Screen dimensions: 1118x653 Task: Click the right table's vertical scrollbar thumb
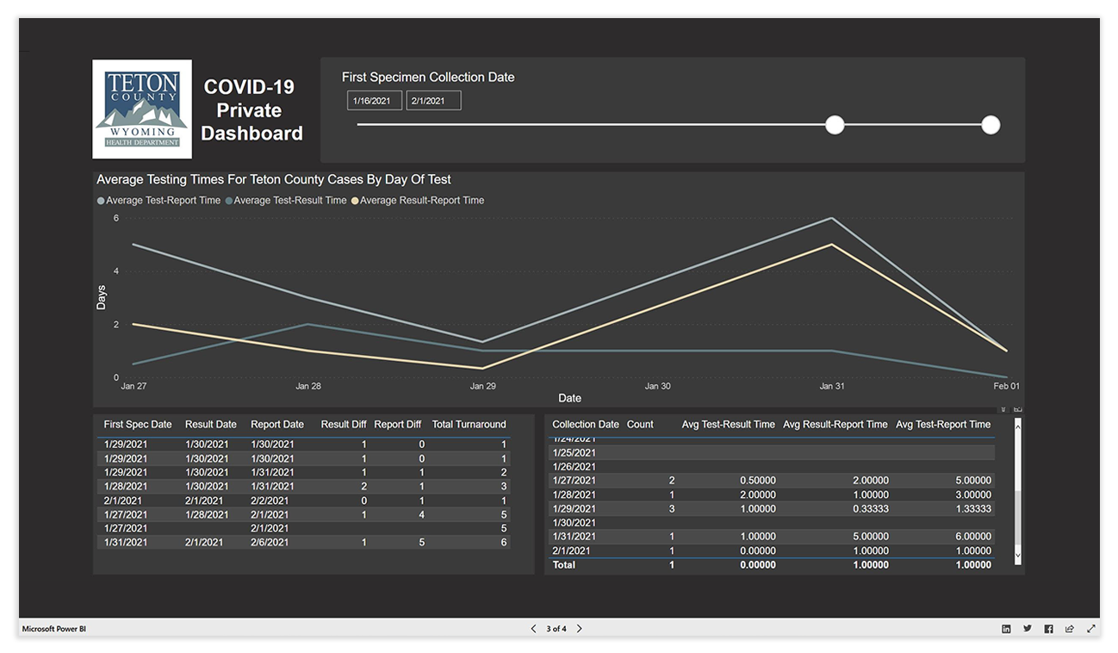coord(1018,517)
